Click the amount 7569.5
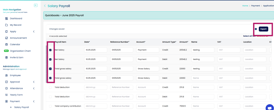Viewport: 274px width, 110px height. [x=182, y=106]
